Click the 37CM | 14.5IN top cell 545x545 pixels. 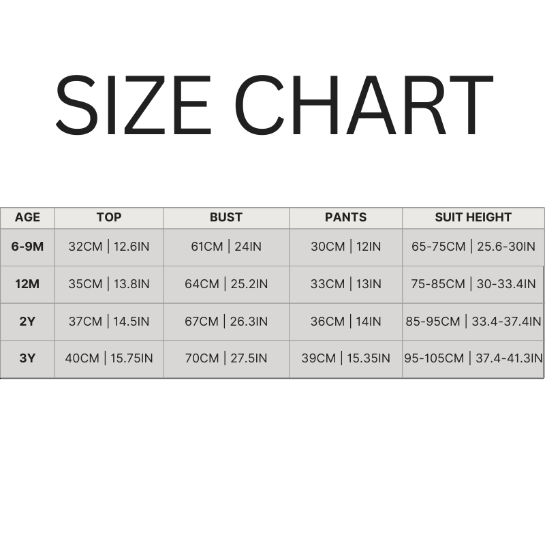[109, 322]
